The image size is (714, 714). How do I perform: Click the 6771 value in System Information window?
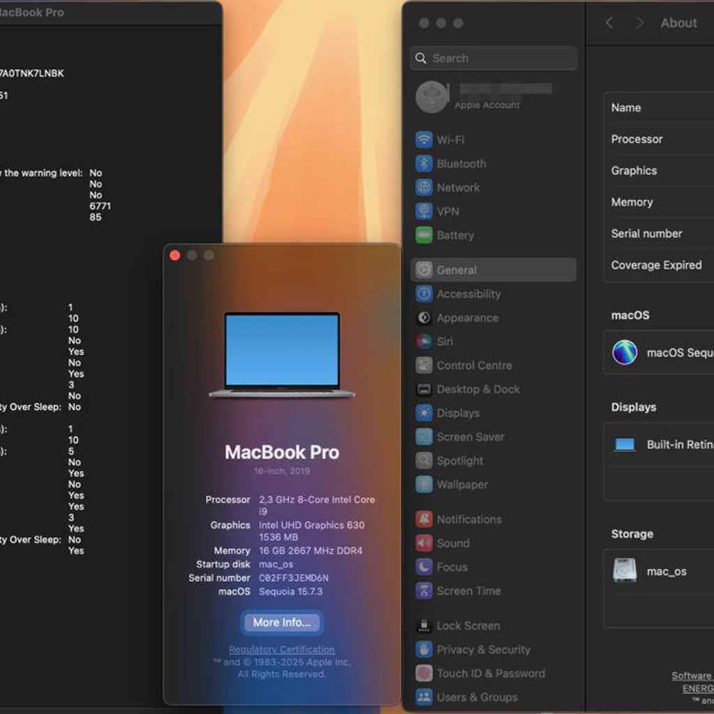tap(100, 206)
